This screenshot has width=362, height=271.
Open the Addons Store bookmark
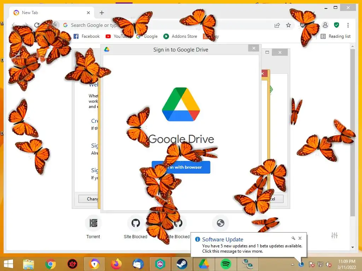[180, 36]
